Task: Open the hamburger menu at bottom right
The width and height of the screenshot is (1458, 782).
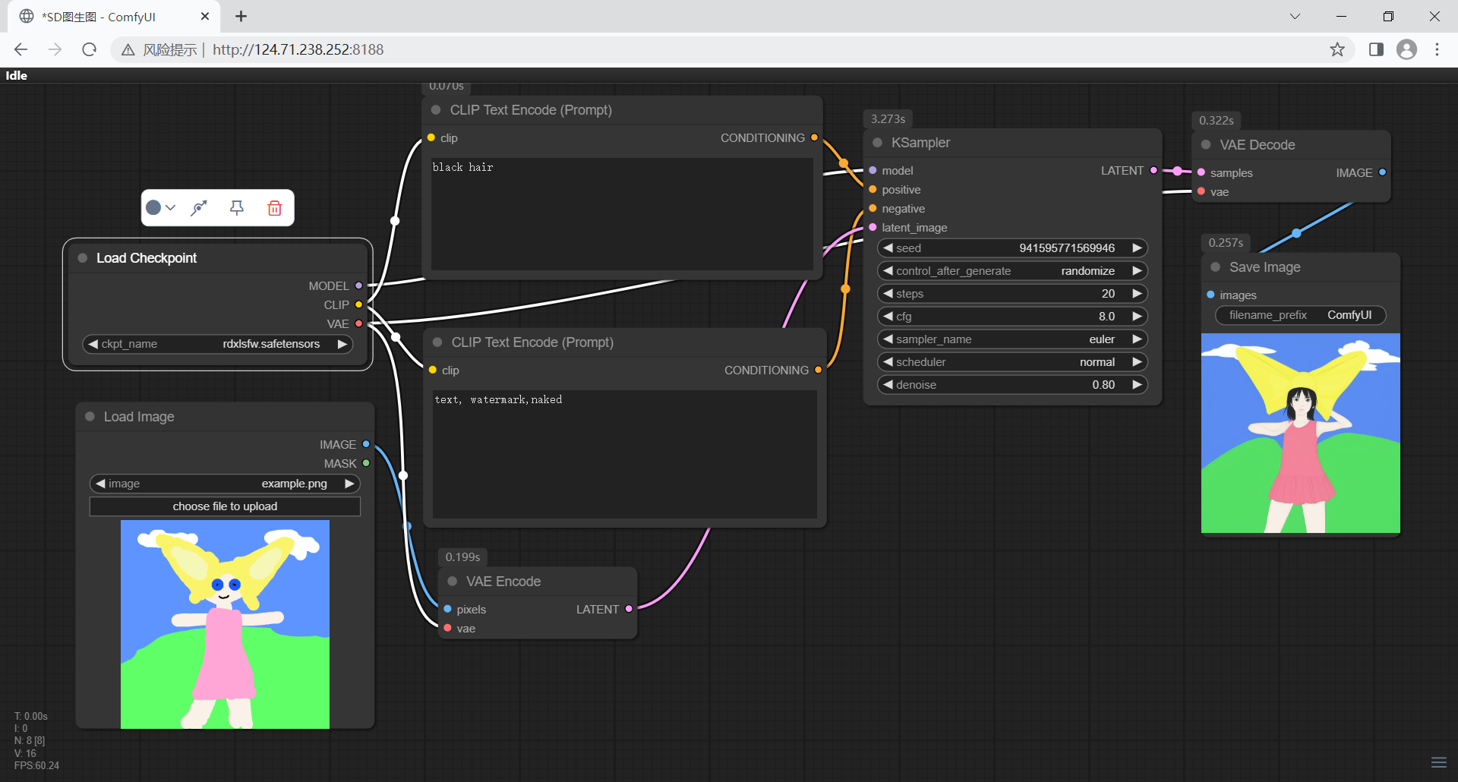Action: tap(1438, 762)
